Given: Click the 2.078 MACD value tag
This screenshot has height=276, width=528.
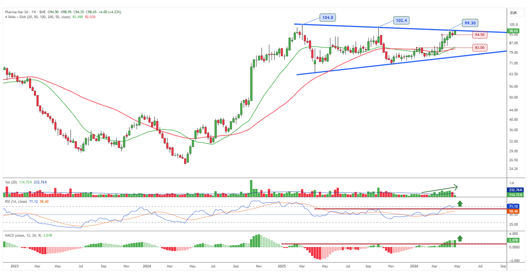Looking at the screenshot, I should click(513, 240).
